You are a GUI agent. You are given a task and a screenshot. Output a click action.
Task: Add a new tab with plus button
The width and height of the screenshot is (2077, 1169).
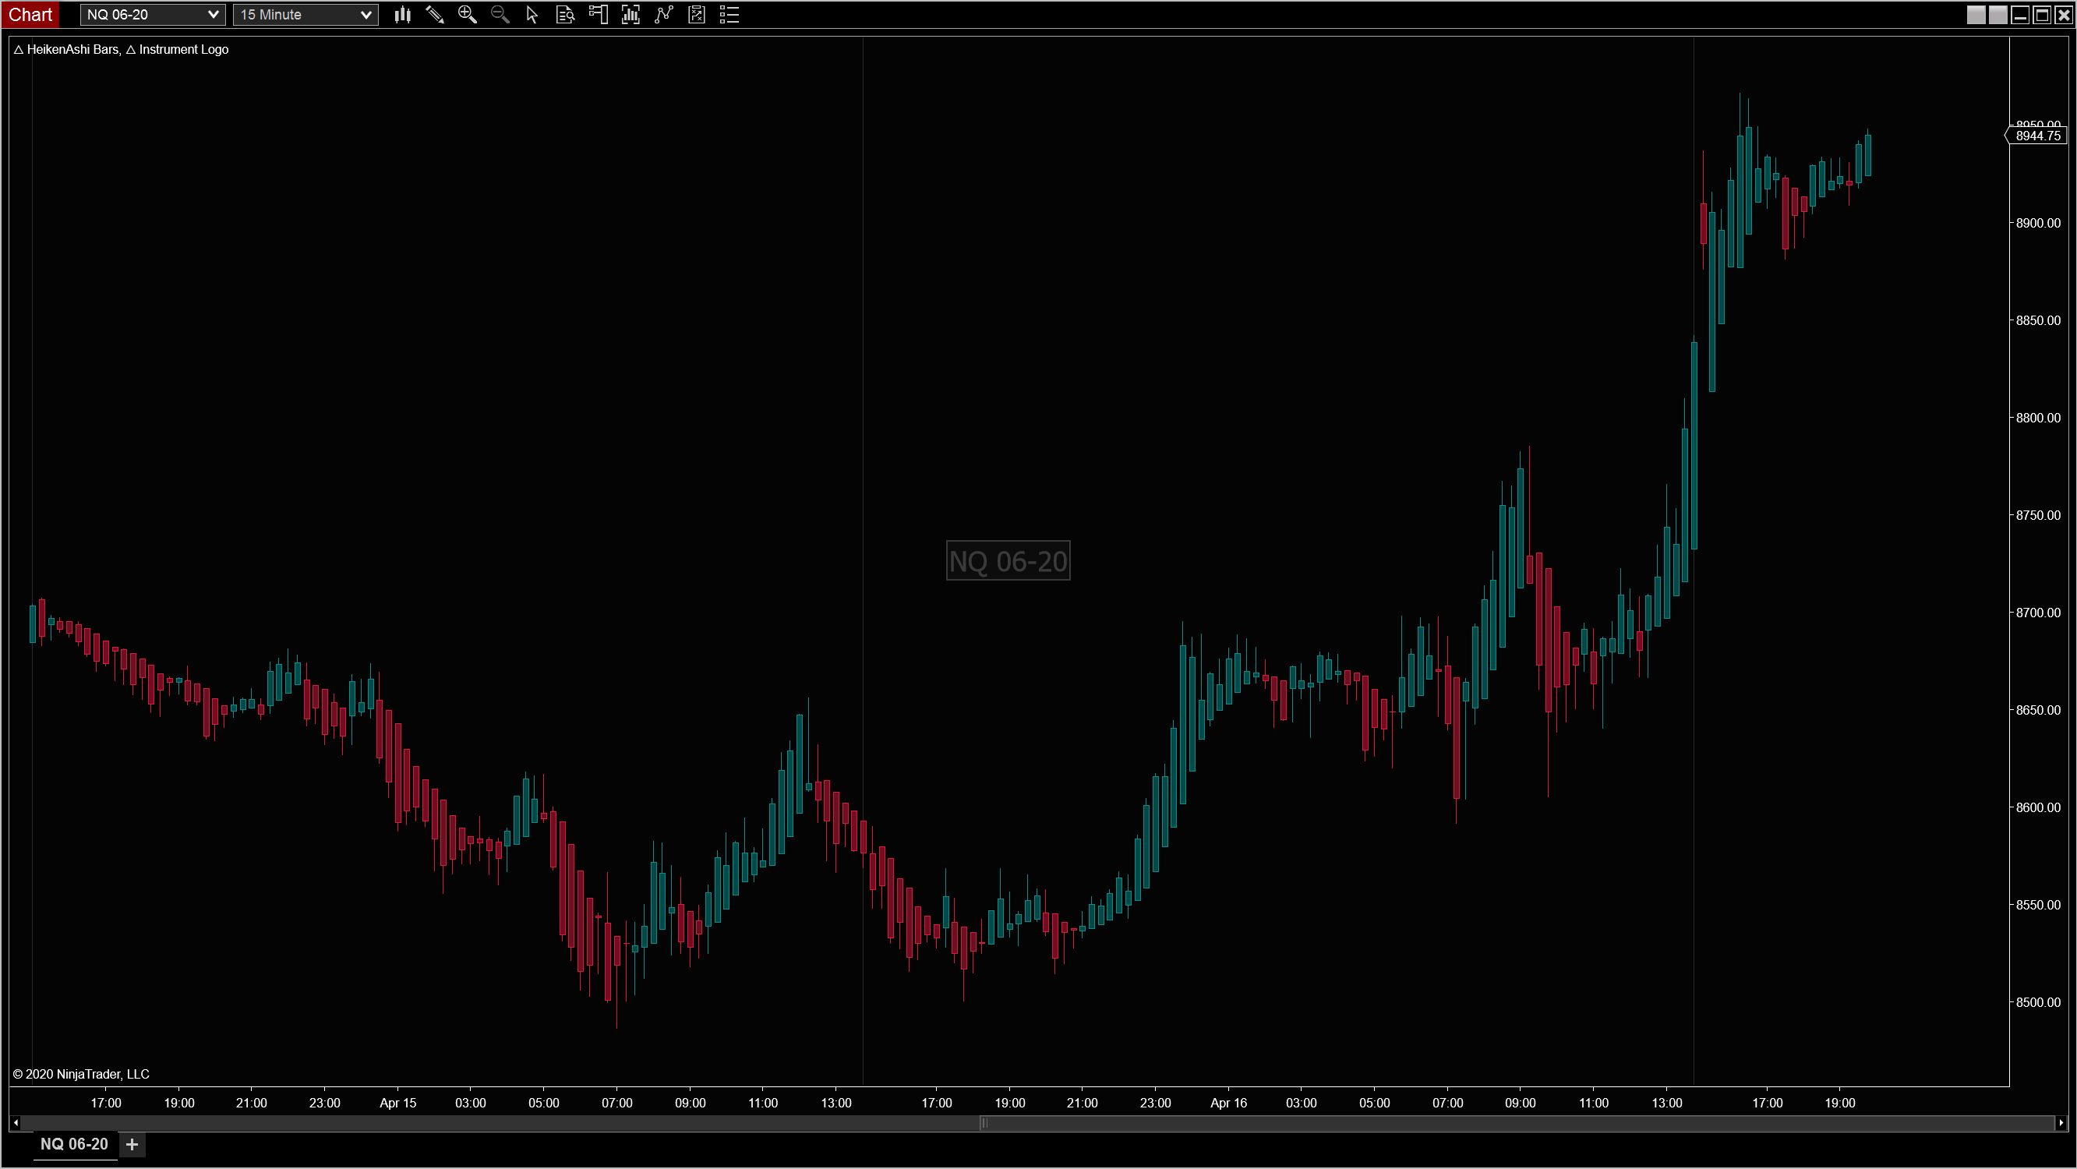pyautogui.click(x=132, y=1144)
